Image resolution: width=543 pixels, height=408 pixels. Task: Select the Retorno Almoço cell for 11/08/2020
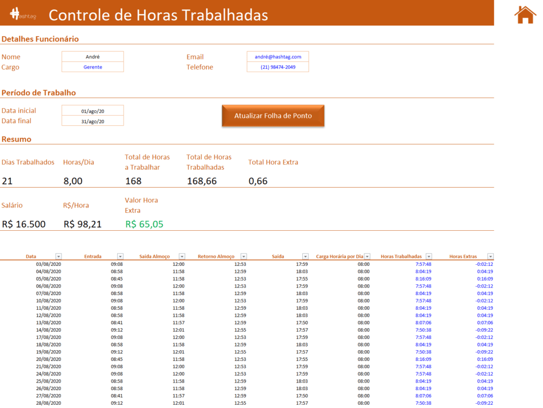(x=240, y=308)
